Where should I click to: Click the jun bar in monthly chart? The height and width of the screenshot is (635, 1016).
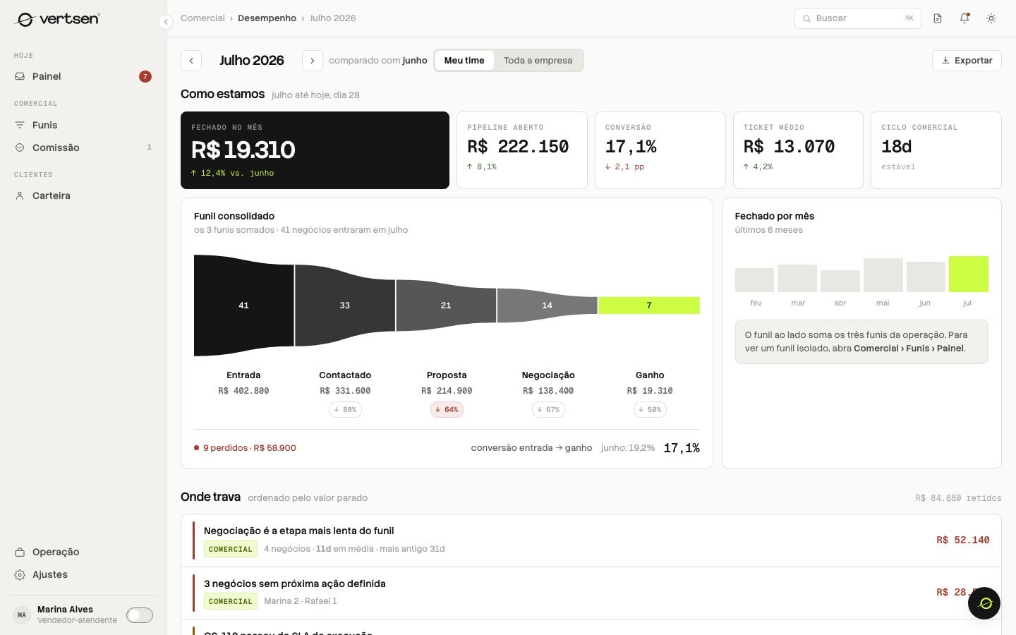point(926,277)
